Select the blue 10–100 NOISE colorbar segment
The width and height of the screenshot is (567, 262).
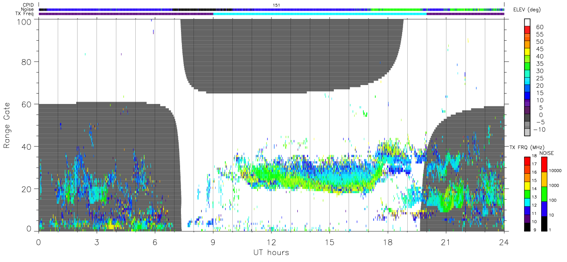545,208
